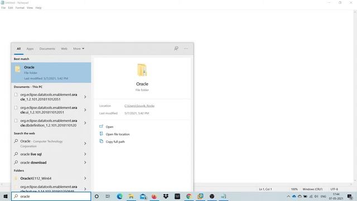357x201 pixels.
Task: Click the search feedback icon in search panel
Action: [176, 49]
